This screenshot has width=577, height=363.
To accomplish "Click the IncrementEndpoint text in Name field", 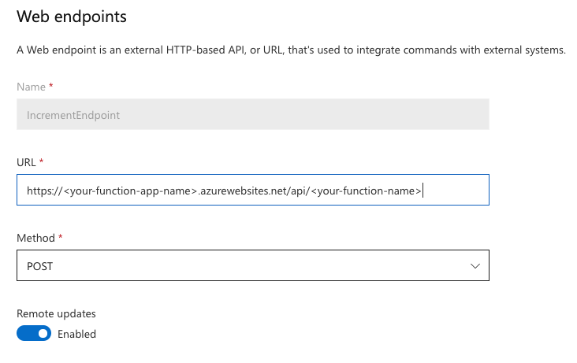I will click(73, 115).
